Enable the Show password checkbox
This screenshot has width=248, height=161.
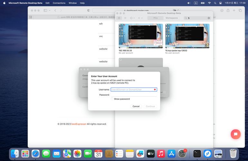click(112, 99)
